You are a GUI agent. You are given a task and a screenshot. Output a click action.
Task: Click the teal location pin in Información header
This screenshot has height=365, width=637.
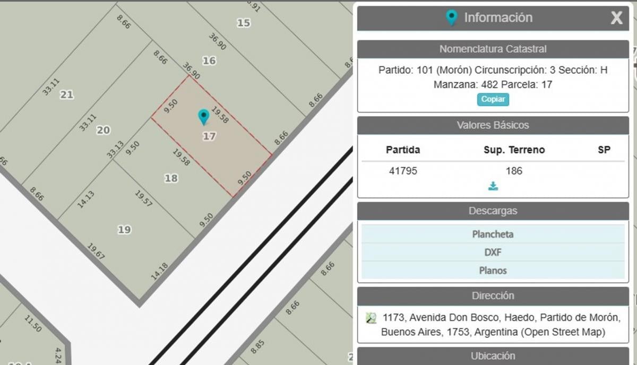pos(451,18)
